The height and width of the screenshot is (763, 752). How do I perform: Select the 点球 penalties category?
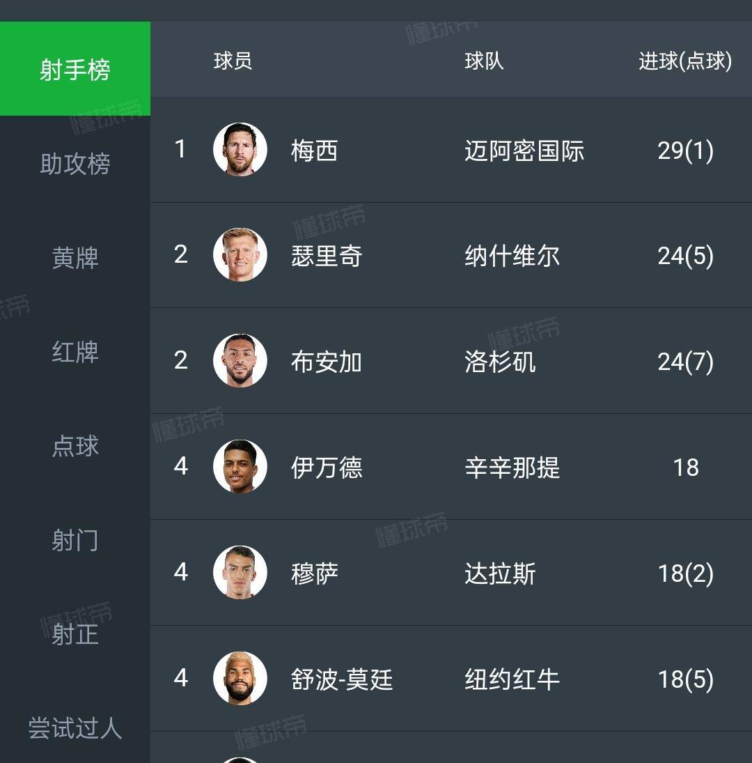tap(75, 447)
